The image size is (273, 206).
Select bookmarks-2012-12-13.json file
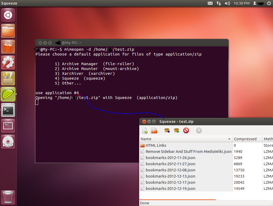pyautogui.click(x=206, y=176)
